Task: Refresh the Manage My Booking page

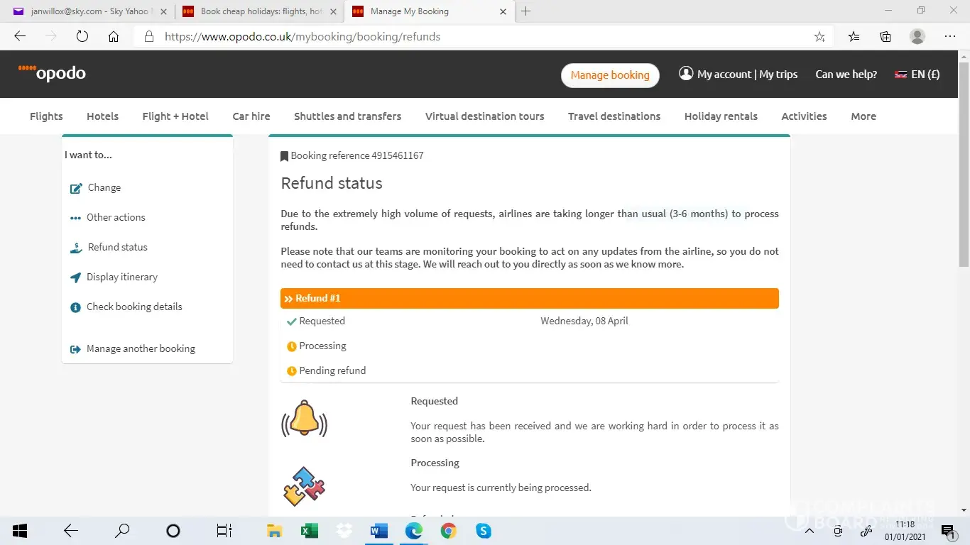Action: [x=82, y=37]
